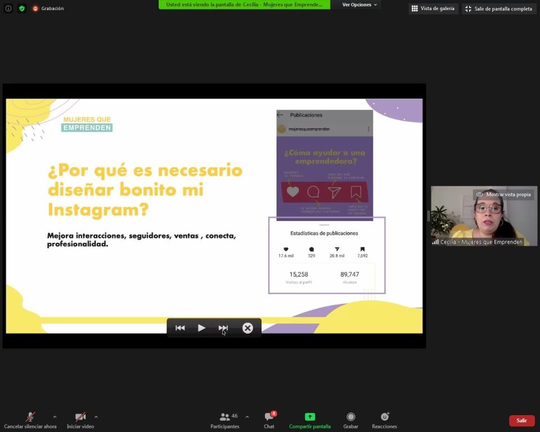Click the Mejora interacciones subtitle text

point(142,240)
